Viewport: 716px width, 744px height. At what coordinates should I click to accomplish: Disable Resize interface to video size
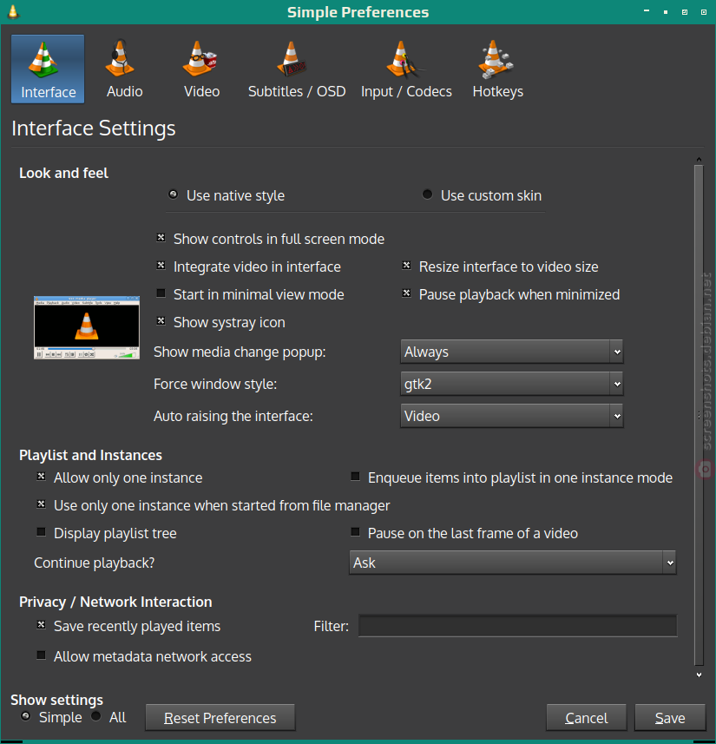point(407,266)
